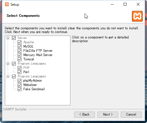Uncheck the Tomcat checkbox
Viewport: 147px width, 123px height.
pyautogui.click(x=19, y=59)
